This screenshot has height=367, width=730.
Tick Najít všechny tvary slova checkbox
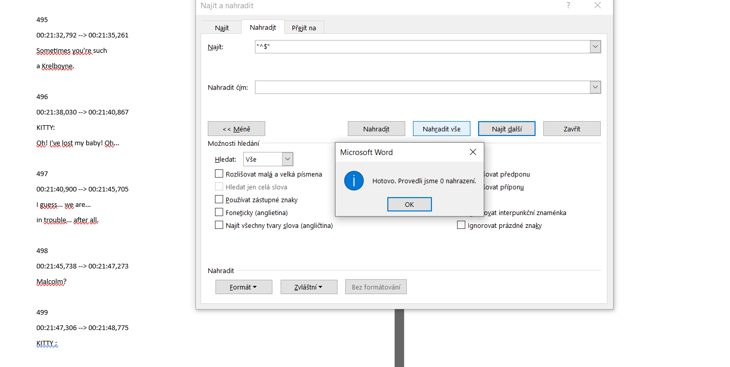pyautogui.click(x=219, y=225)
